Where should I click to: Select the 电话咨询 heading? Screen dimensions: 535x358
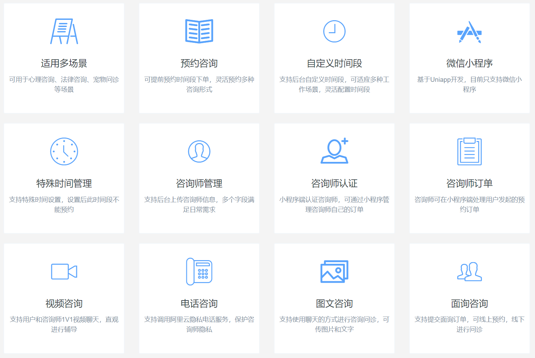(x=199, y=304)
